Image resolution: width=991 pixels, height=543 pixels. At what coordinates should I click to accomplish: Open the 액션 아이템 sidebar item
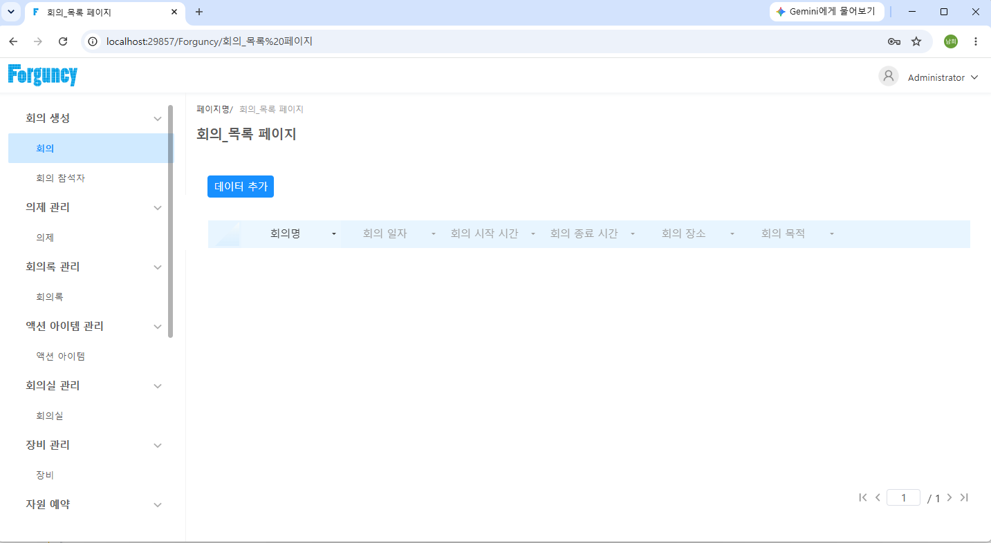pyautogui.click(x=61, y=356)
